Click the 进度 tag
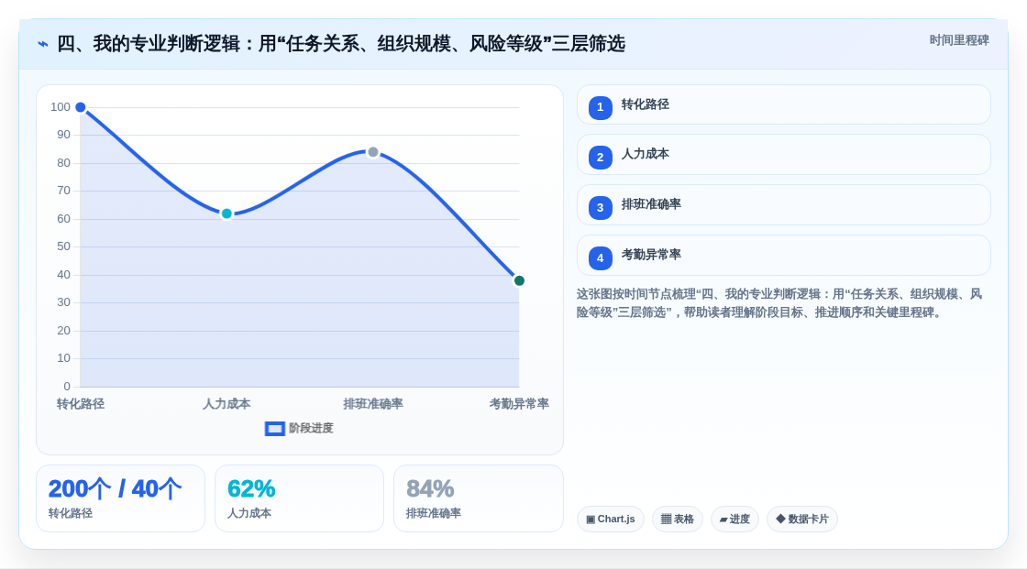Viewport: 1027px width, 569px height. pyautogui.click(x=734, y=520)
